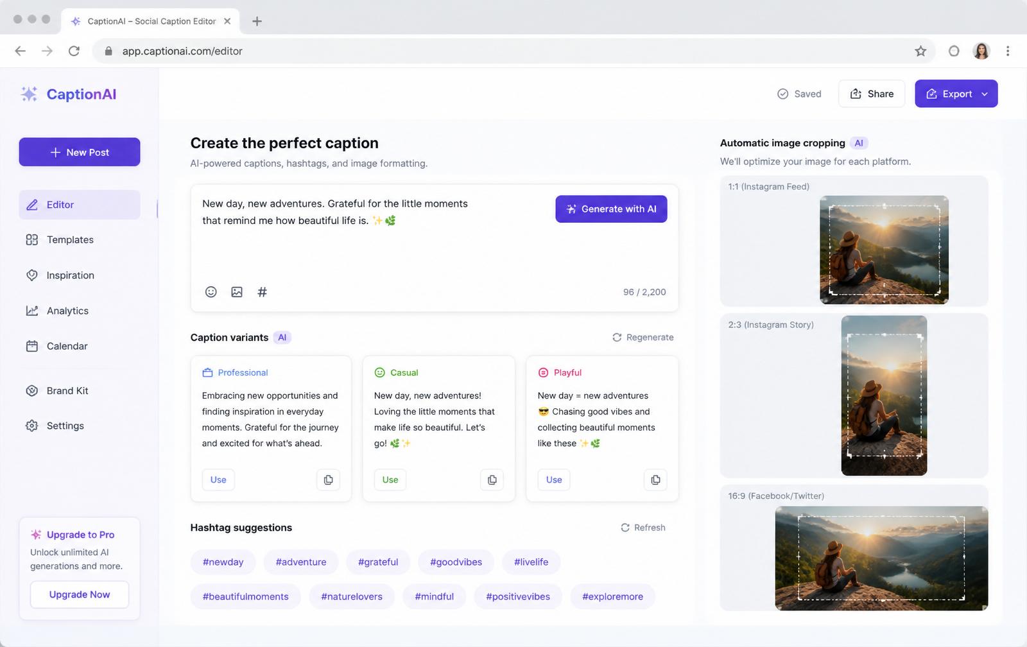Select the 1:1 Instagram Feed crop preview
1027x647 pixels.
click(x=884, y=250)
